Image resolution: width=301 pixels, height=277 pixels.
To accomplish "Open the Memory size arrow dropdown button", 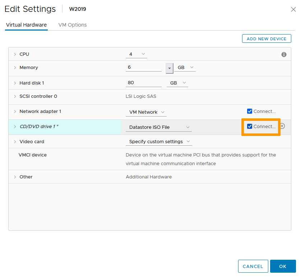I will [x=169, y=68].
